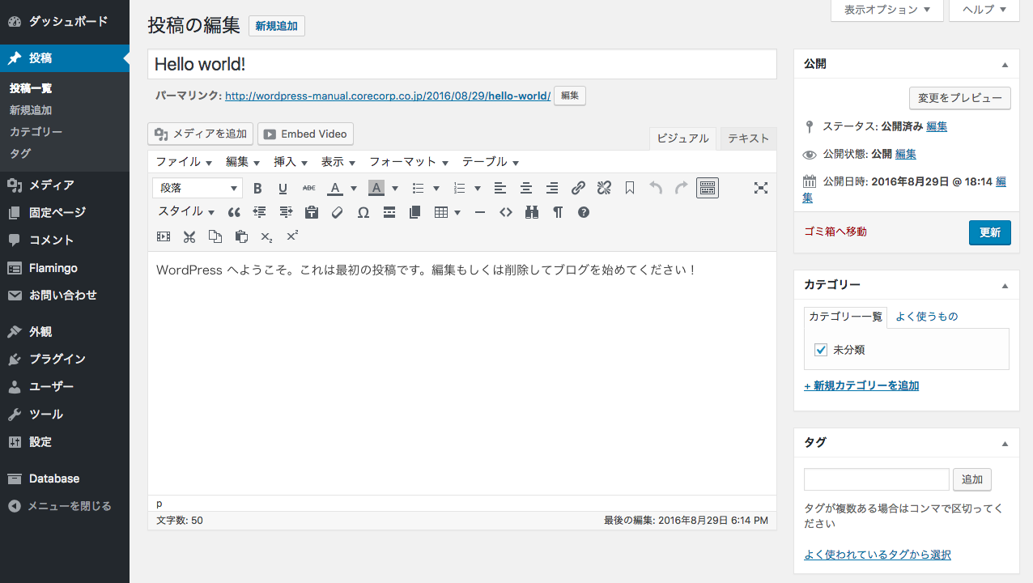This screenshot has width=1033, height=583.
Task: Toggle the toolbar kitchen sink button
Action: click(x=708, y=189)
